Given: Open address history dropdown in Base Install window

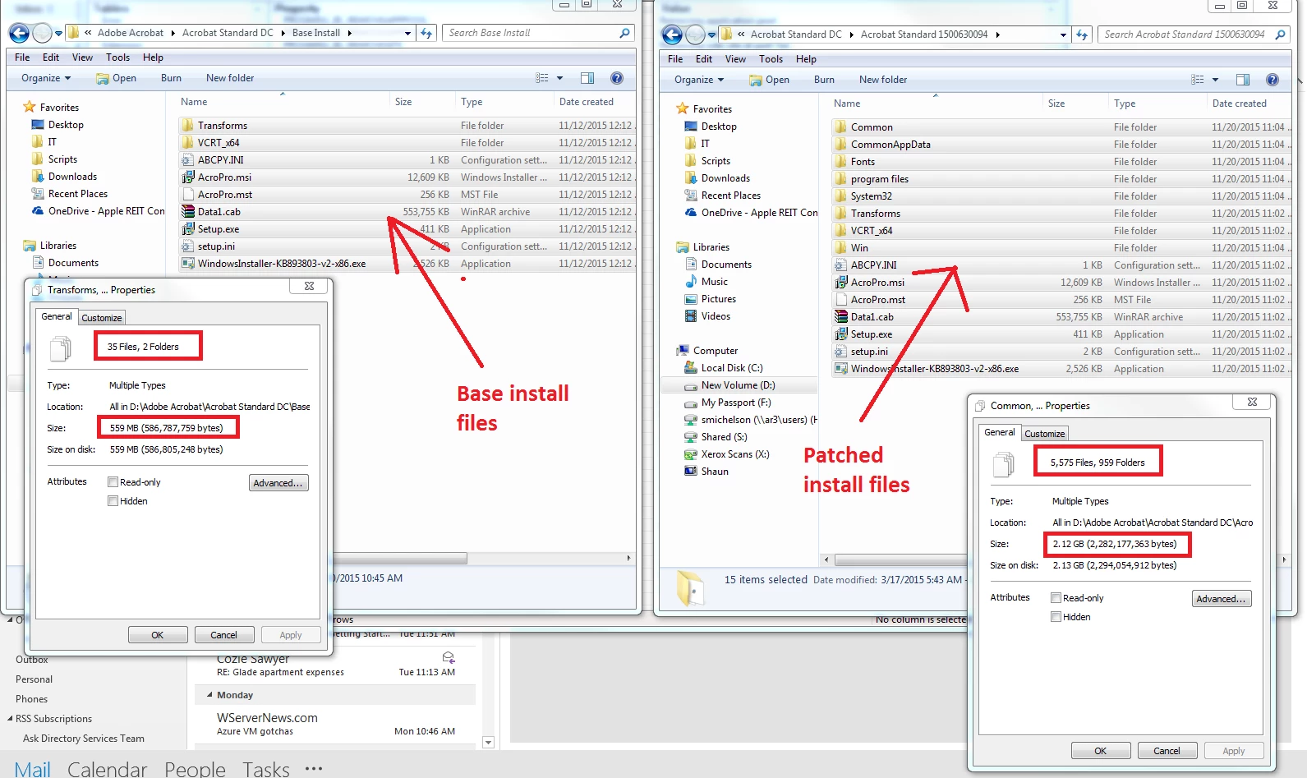Looking at the screenshot, I should pos(408,33).
